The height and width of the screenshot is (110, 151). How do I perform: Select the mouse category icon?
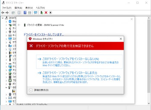(10, 94)
